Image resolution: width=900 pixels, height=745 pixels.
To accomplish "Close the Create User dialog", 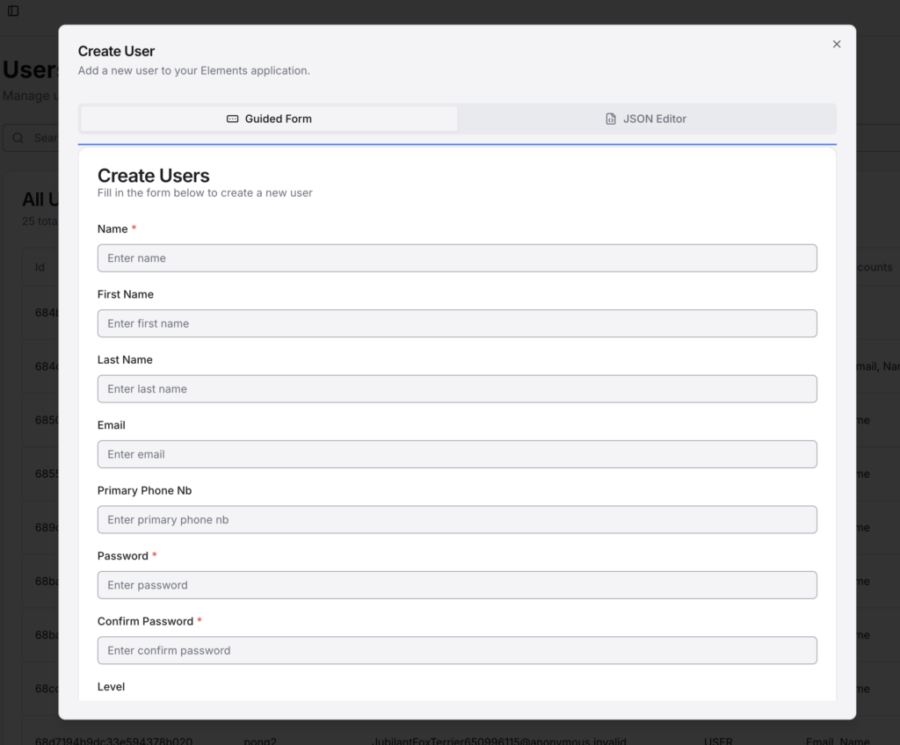I will (837, 44).
